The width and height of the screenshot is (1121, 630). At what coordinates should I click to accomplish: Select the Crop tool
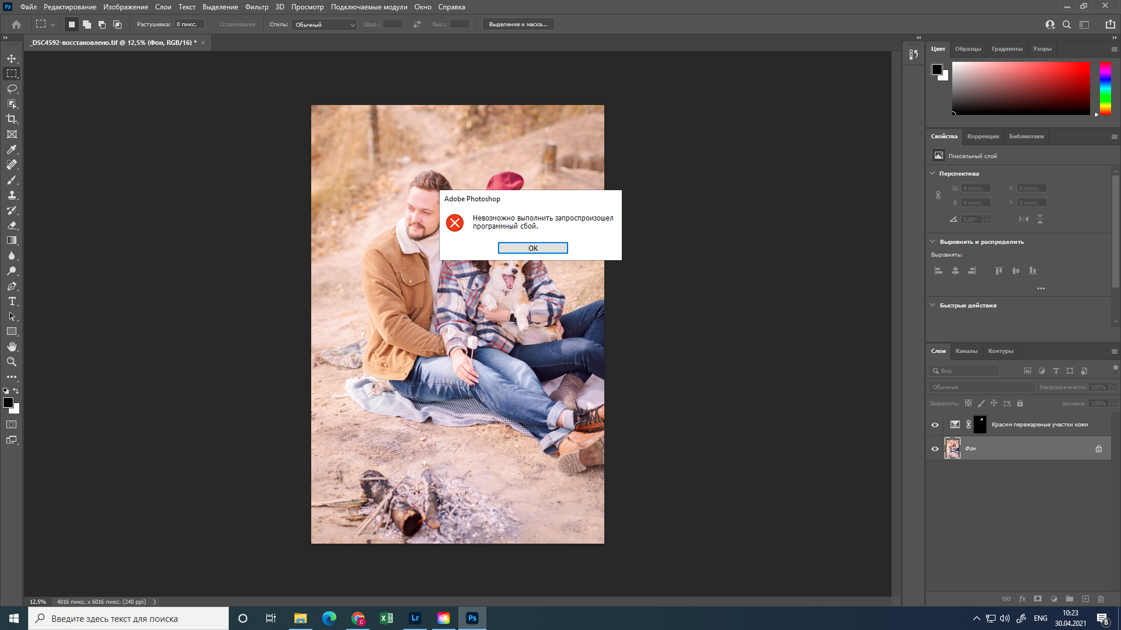point(12,118)
